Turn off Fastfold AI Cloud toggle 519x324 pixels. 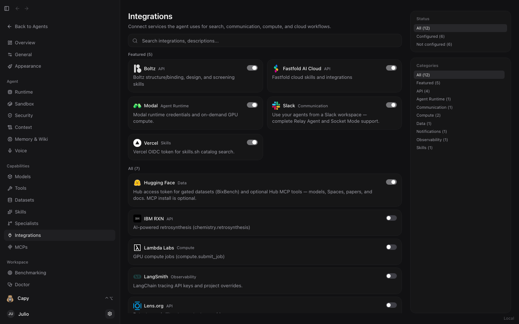[x=391, y=68]
